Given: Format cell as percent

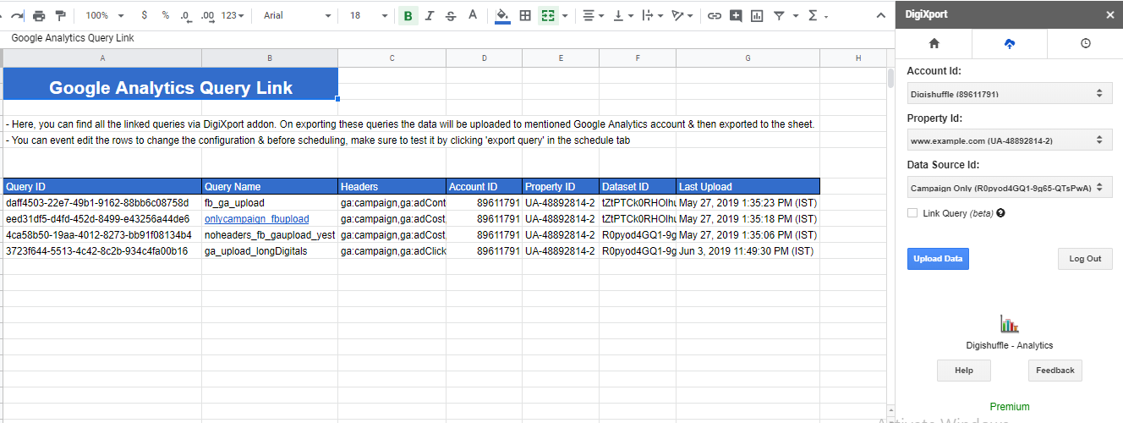Looking at the screenshot, I should [165, 15].
